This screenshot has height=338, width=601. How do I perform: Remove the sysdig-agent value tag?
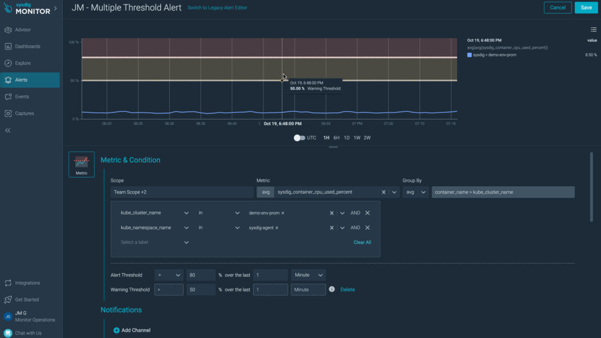(277, 228)
